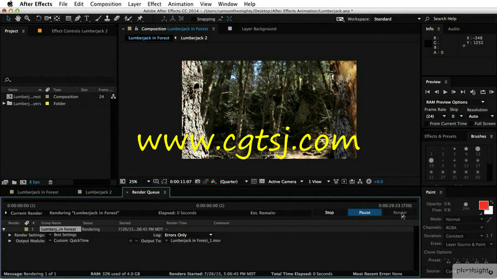Select the Clone Stamp tool

tap(107, 19)
